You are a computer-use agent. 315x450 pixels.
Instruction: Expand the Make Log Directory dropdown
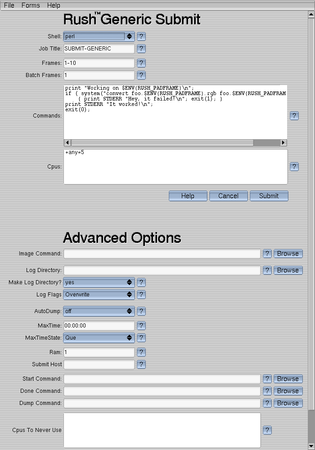[x=99, y=282]
